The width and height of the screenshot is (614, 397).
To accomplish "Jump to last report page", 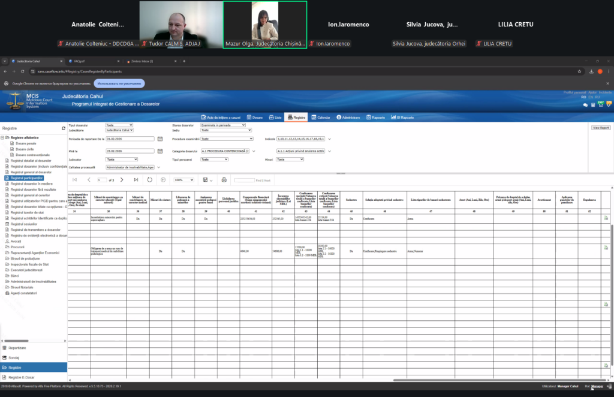I will coord(136,180).
